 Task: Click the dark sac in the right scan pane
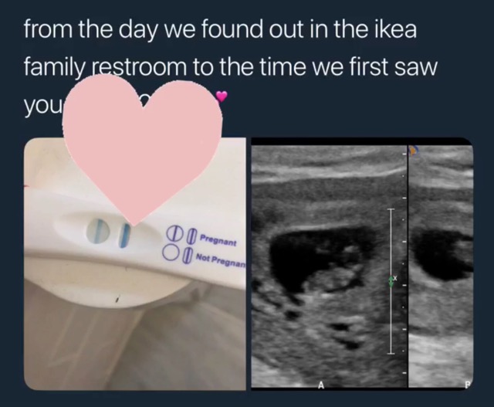click(x=442, y=256)
